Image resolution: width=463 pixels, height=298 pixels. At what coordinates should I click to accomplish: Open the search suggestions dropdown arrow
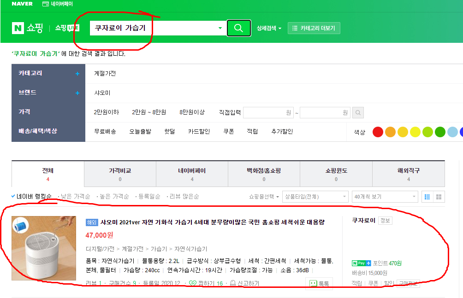(x=220, y=28)
